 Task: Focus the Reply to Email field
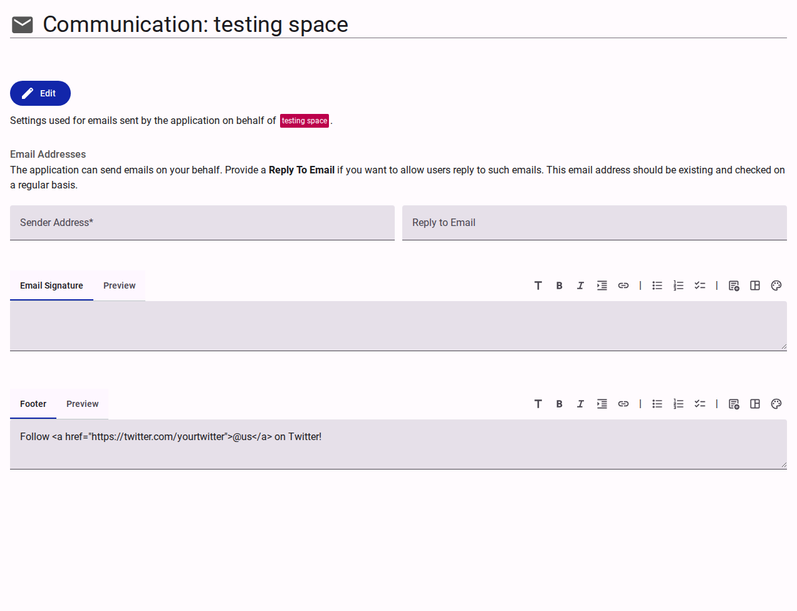(595, 223)
